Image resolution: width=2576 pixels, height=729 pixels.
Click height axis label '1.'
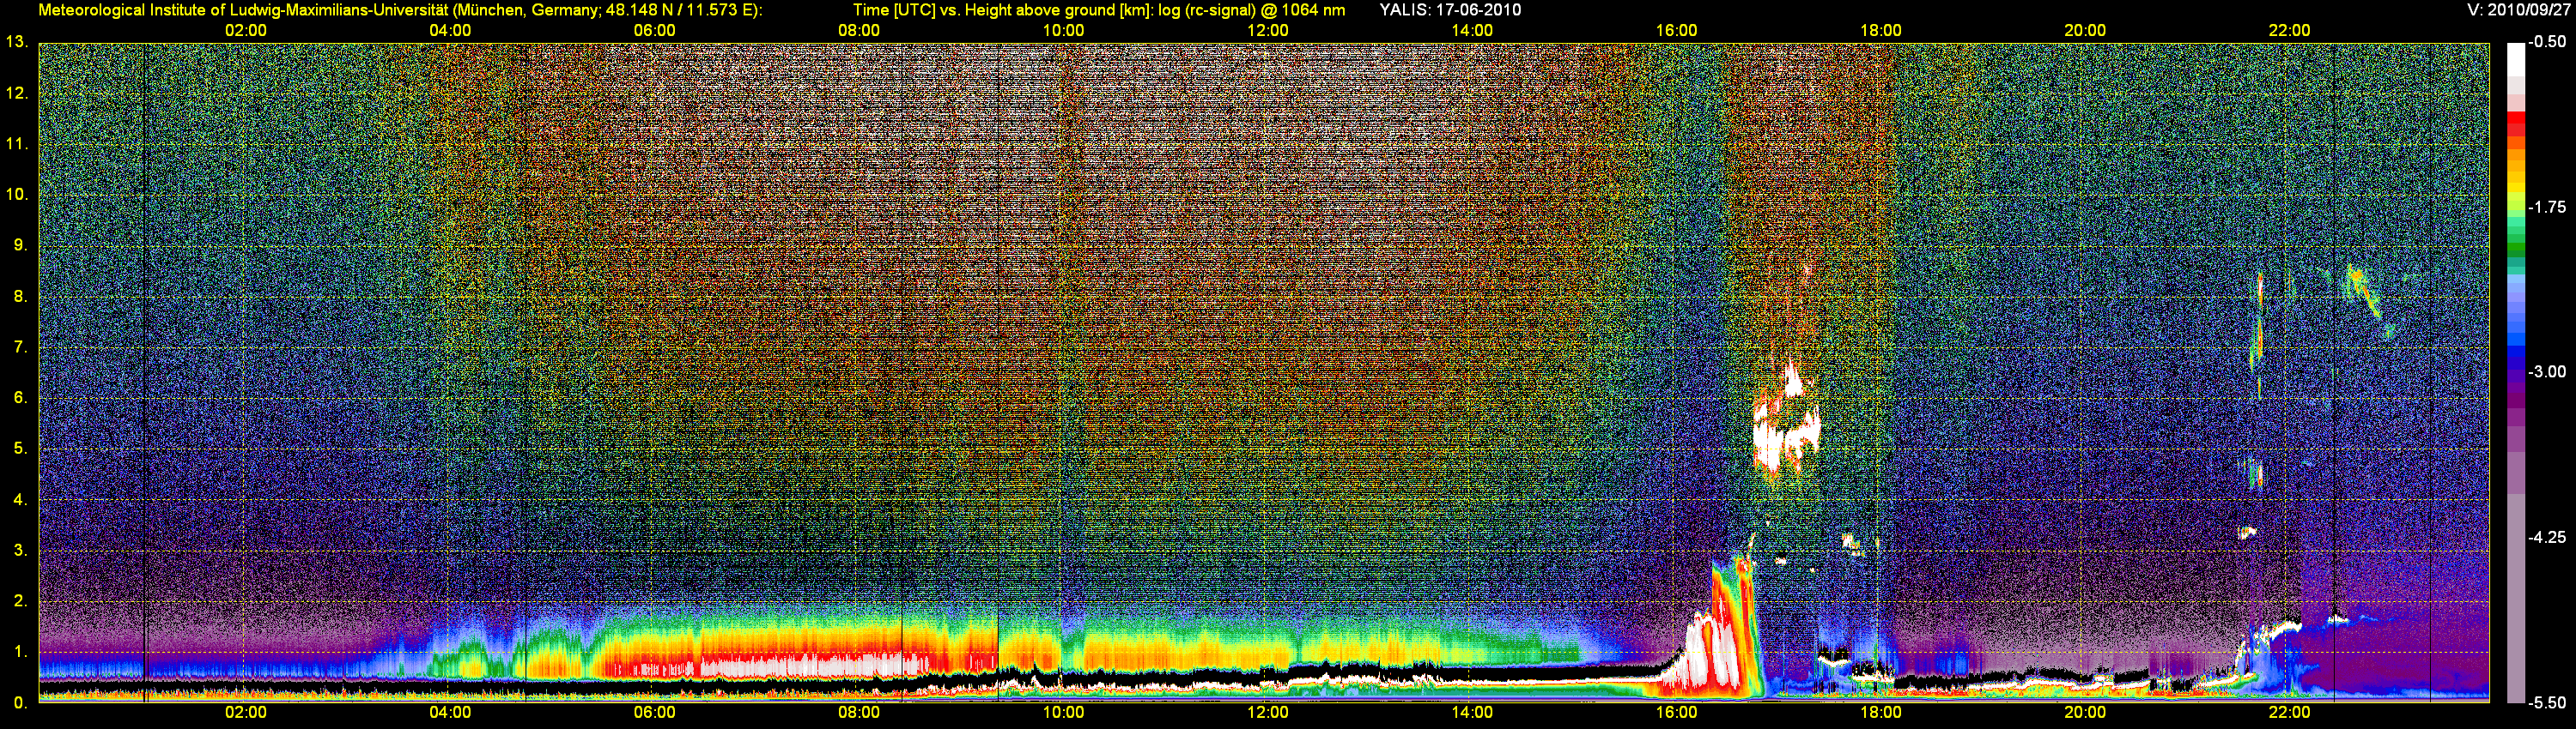click(x=20, y=651)
